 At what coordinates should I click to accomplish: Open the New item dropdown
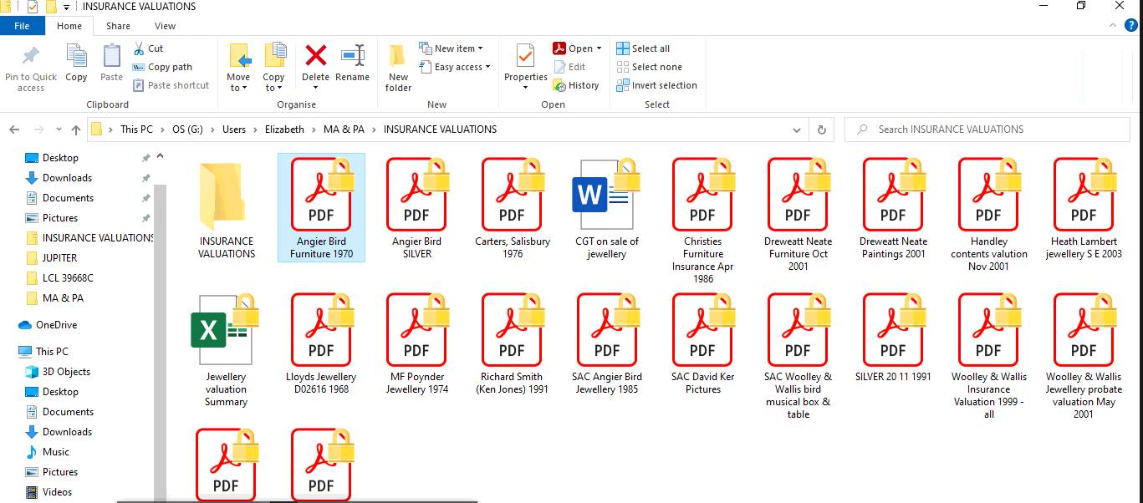pos(452,48)
